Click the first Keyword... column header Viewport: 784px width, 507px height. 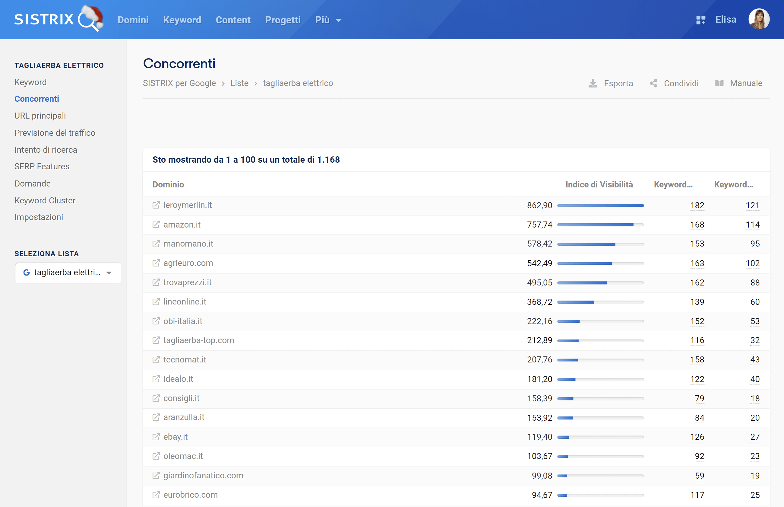(x=673, y=184)
